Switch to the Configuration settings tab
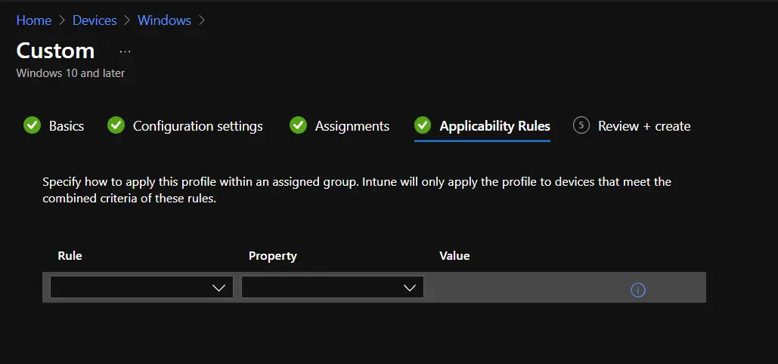 [198, 126]
